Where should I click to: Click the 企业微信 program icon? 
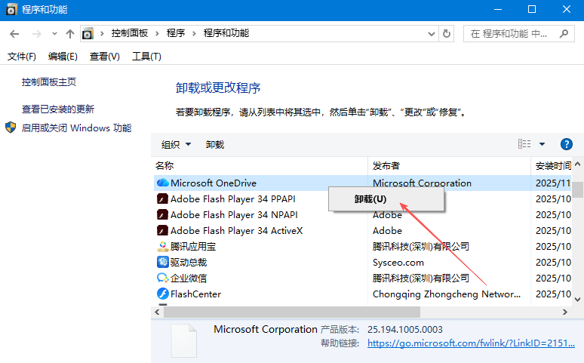(162, 278)
